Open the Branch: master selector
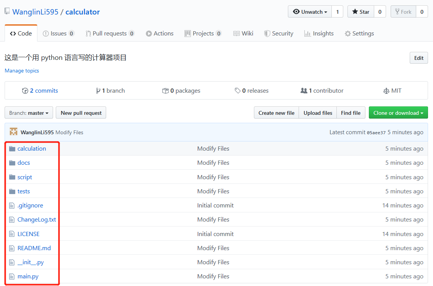Screen dimensions: 433x286 (29, 113)
